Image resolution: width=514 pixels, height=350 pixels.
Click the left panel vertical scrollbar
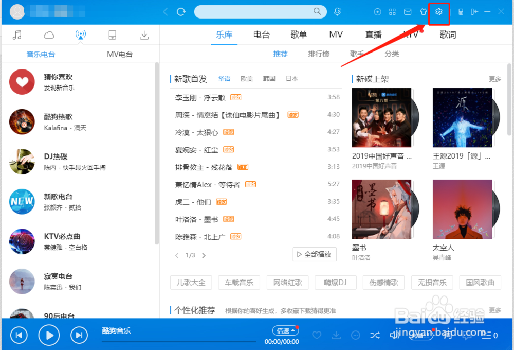157,154
